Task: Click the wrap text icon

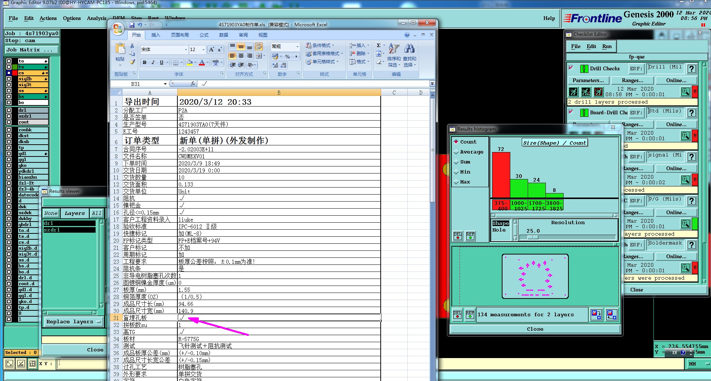Action: 258,47
